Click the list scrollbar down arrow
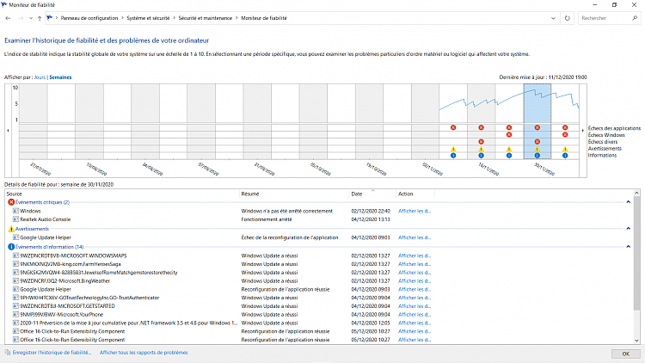Screen dimensions: 645x363 click(636, 341)
